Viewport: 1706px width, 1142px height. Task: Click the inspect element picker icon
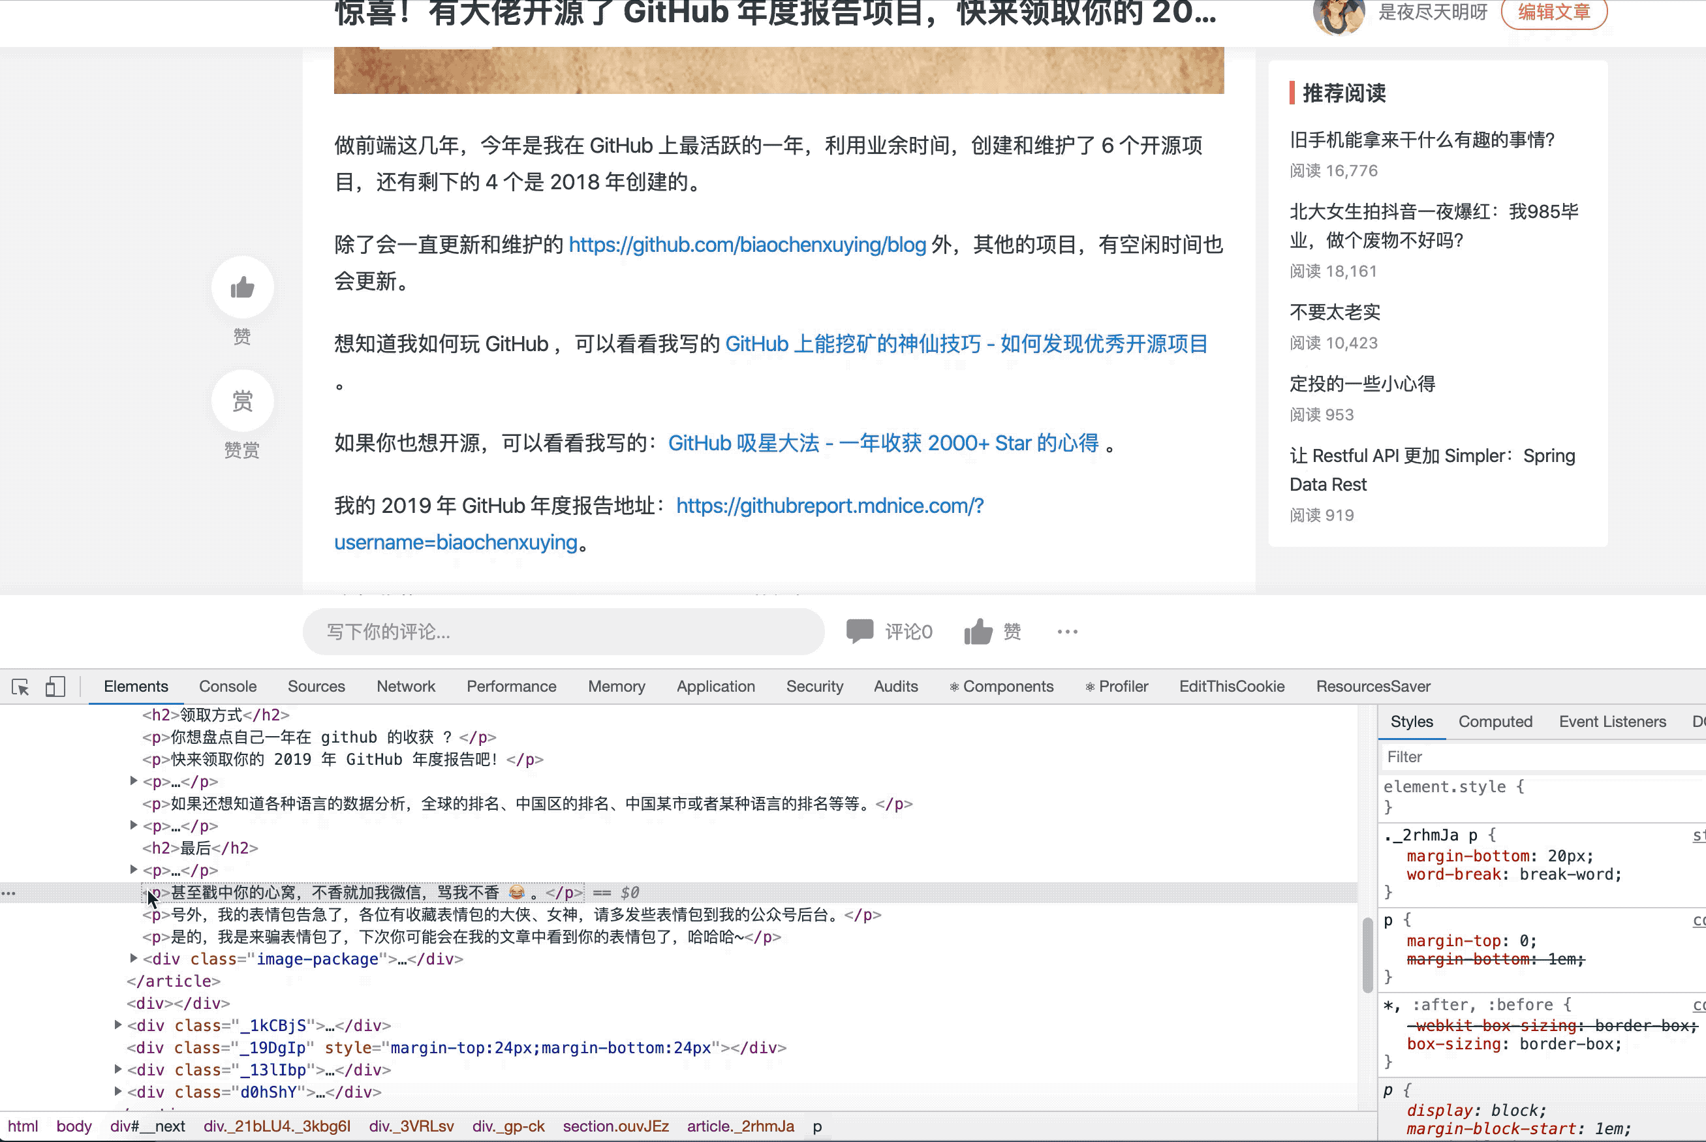pos(20,687)
